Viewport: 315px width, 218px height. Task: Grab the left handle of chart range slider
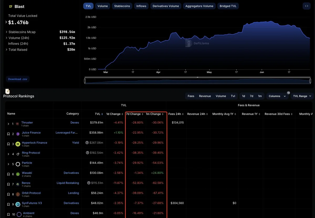click(x=85, y=81)
